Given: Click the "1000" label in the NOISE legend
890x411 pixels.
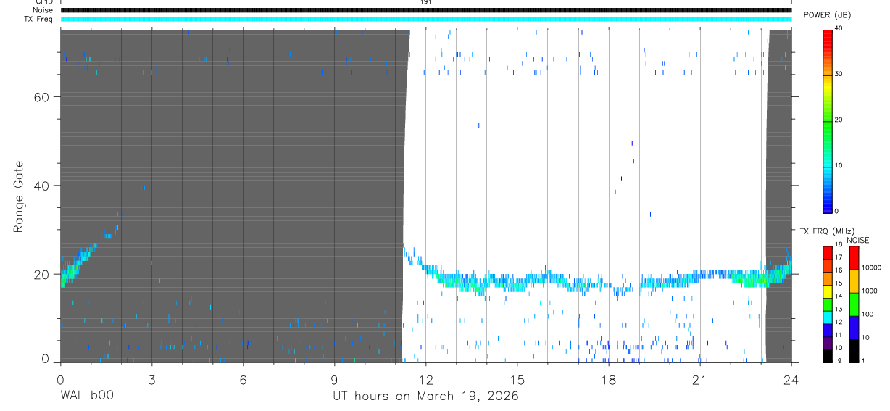Looking at the screenshot, I should 870,291.
